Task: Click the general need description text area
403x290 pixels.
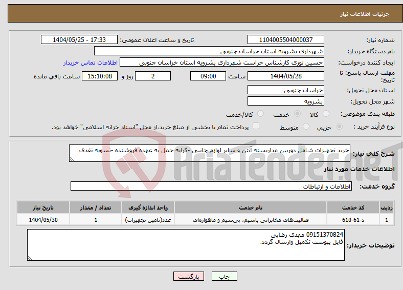Action: [x=210, y=153]
